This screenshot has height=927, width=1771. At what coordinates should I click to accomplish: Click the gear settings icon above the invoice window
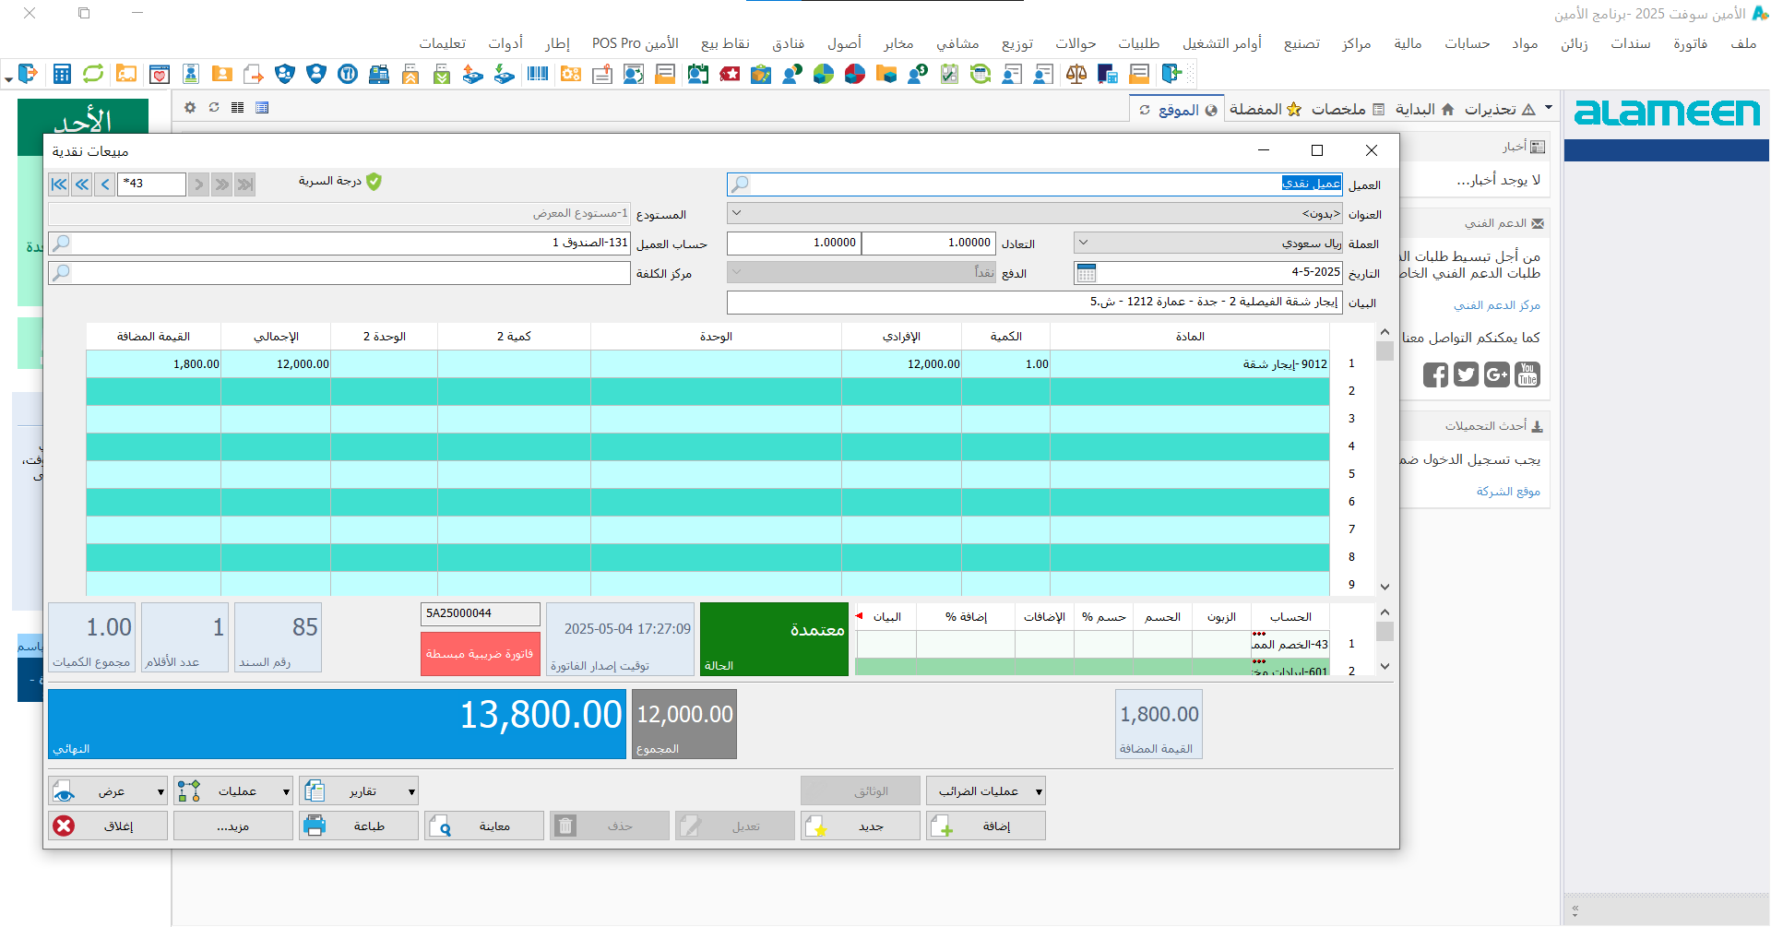[190, 108]
